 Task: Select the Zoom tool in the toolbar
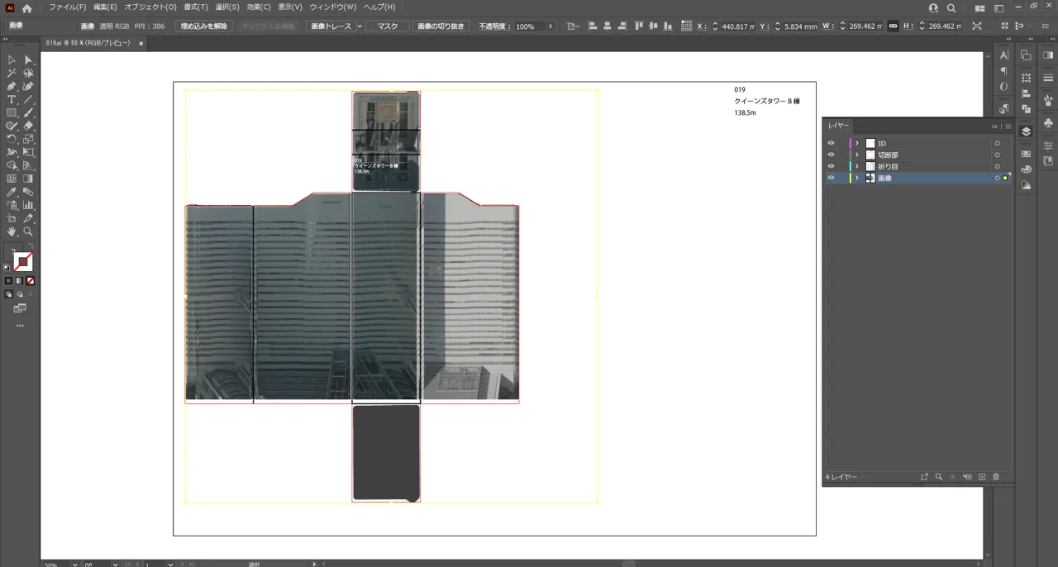point(28,231)
